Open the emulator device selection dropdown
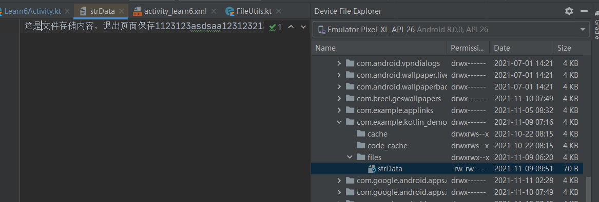The width and height of the screenshot is (599, 202). pos(583,30)
